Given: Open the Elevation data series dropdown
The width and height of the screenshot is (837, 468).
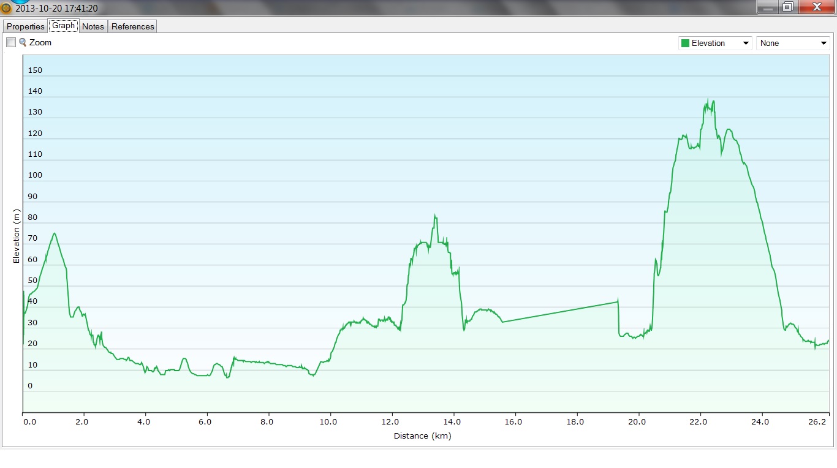Looking at the screenshot, I should point(714,43).
